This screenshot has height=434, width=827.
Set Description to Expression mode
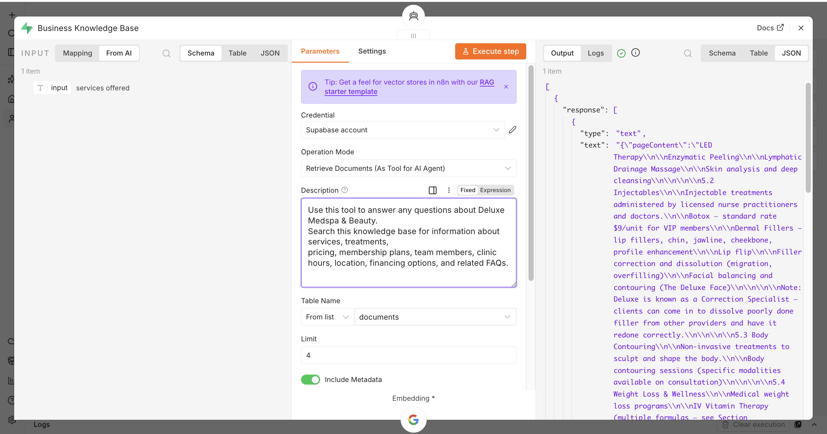click(495, 190)
